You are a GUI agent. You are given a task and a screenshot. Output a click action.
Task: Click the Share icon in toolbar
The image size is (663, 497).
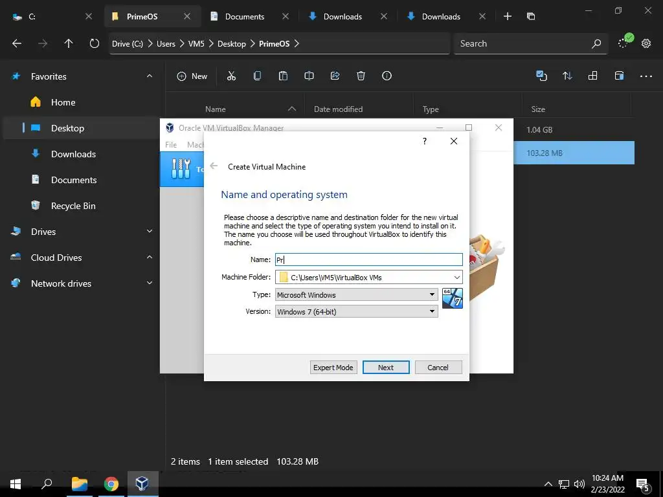335,76
